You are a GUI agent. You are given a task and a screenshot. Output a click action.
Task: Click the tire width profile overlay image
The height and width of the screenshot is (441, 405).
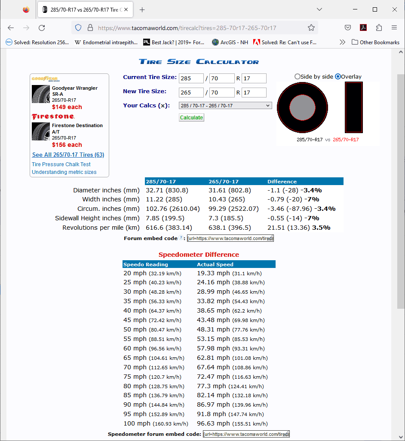pyautogui.click(x=354, y=107)
